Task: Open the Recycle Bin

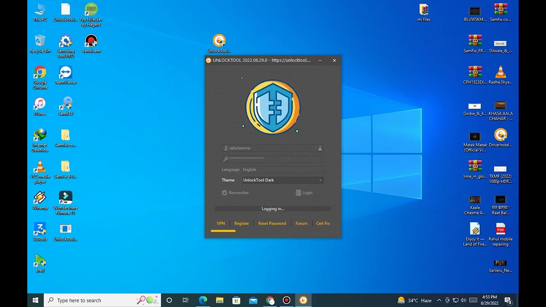Action: click(40, 44)
